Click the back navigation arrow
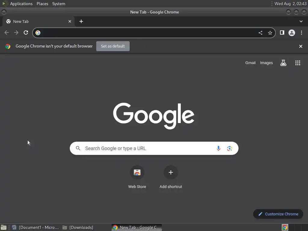The width and height of the screenshot is (308, 231). 7,32
